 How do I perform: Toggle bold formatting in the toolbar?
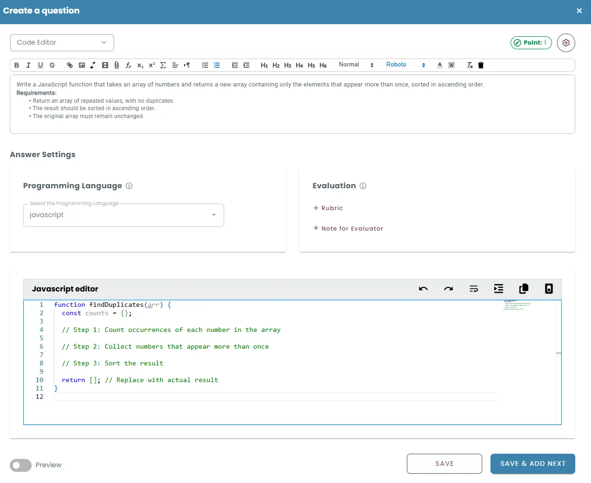(x=17, y=65)
